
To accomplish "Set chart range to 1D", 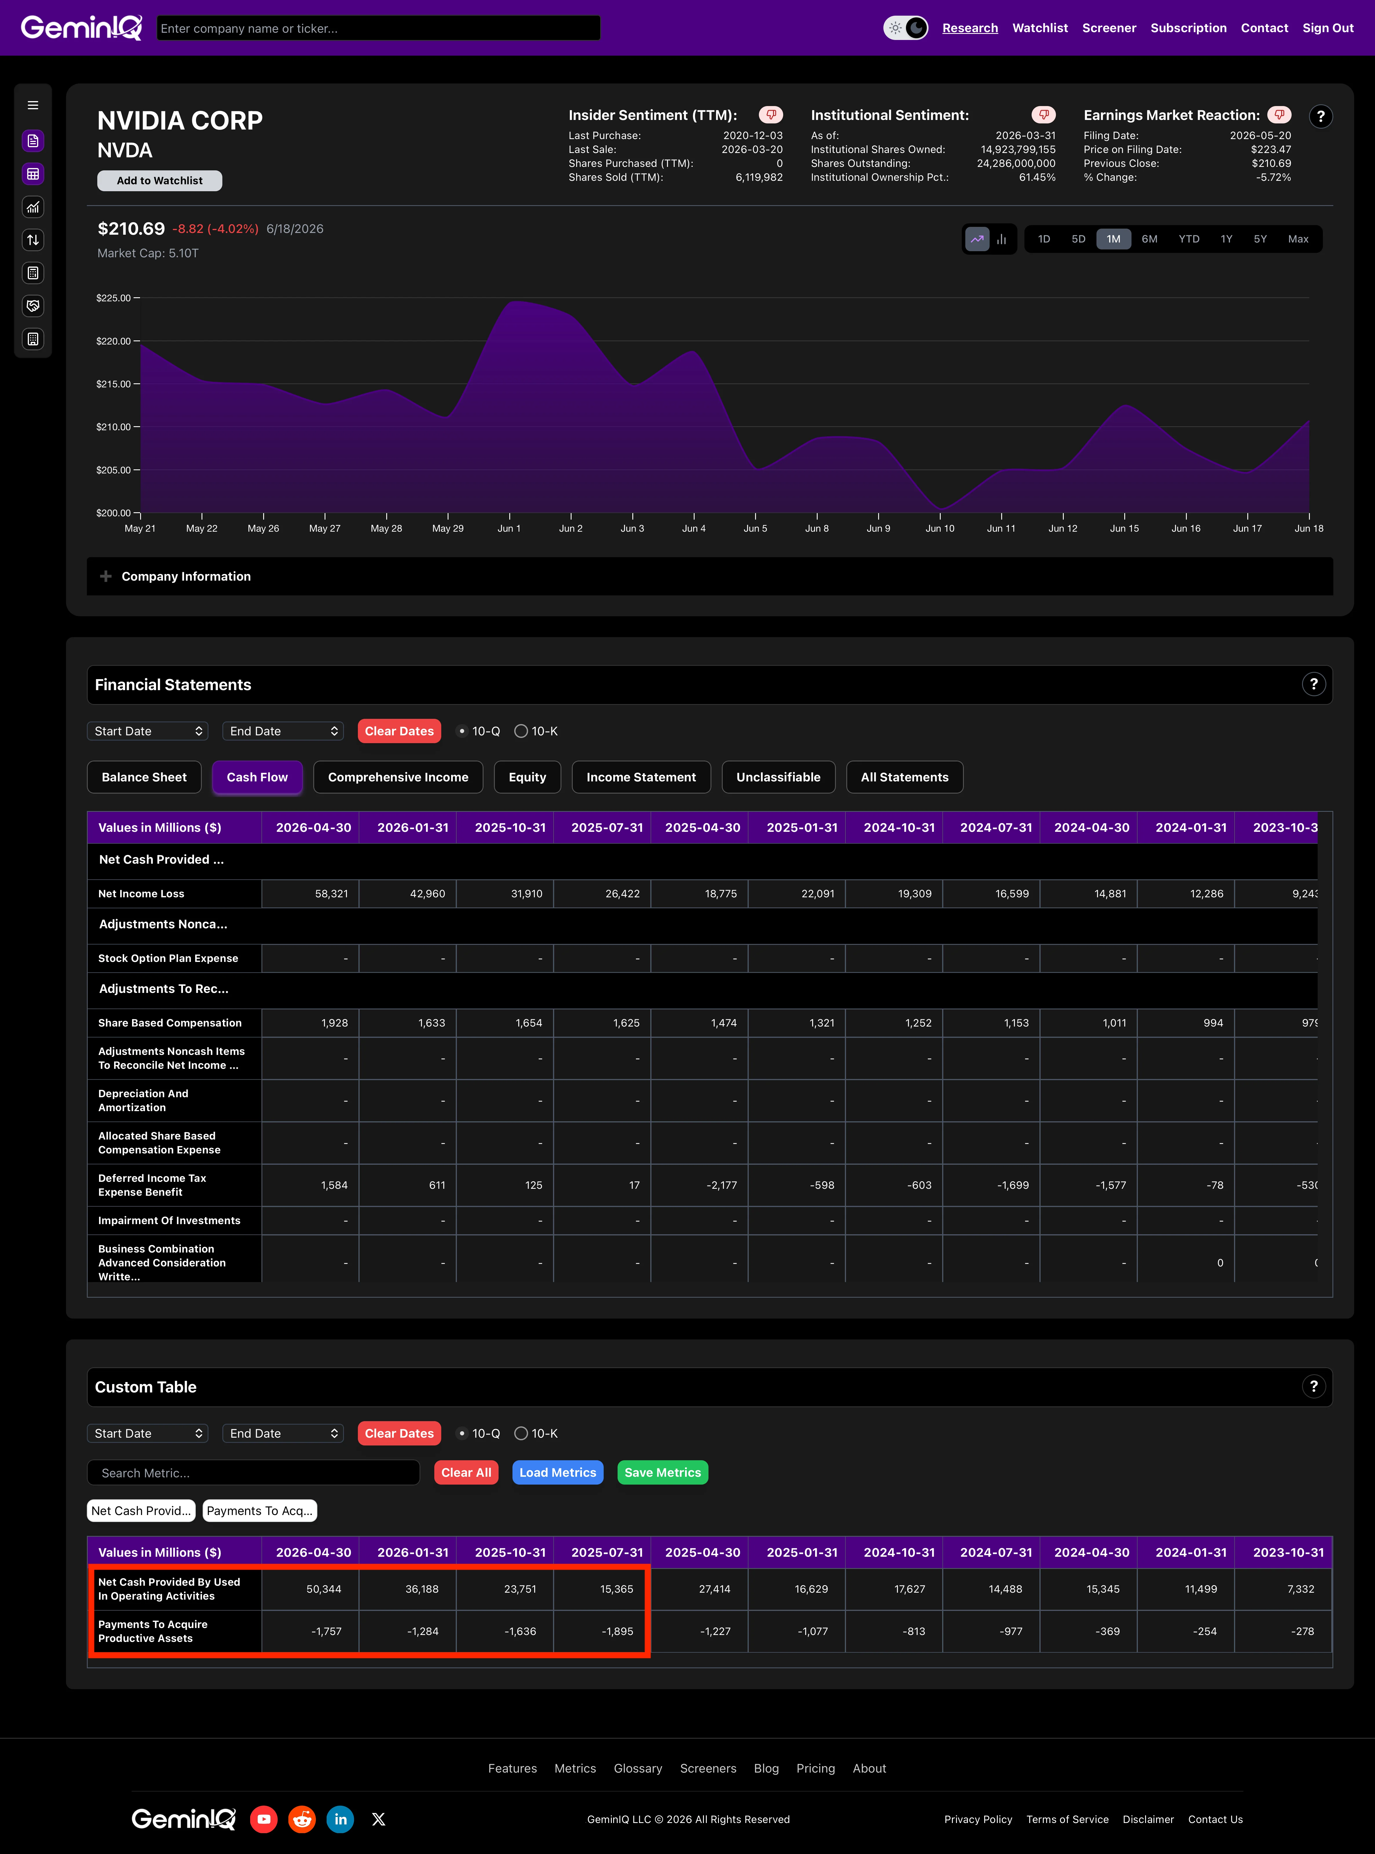I will tap(1044, 239).
